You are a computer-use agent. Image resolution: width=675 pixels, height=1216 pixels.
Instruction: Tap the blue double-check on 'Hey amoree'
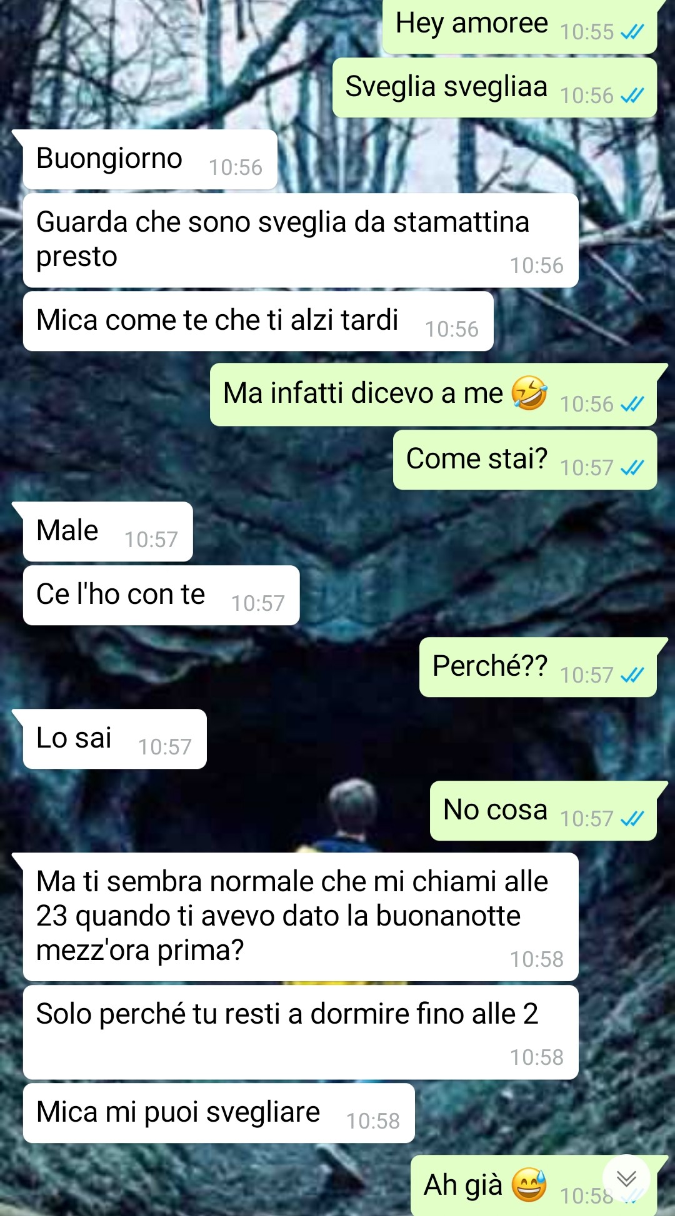point(632,31)
